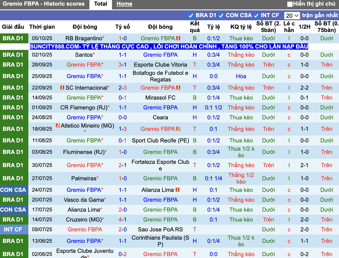Click the 2-3 score of SC Internacional match
Viewport: 339px width, 258px height.
tap(123, 88)
